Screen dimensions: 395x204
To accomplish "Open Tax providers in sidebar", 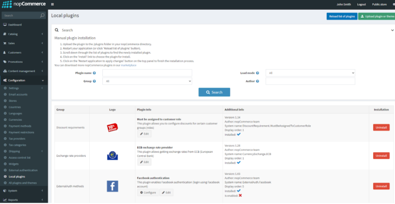I will [17, 139].
